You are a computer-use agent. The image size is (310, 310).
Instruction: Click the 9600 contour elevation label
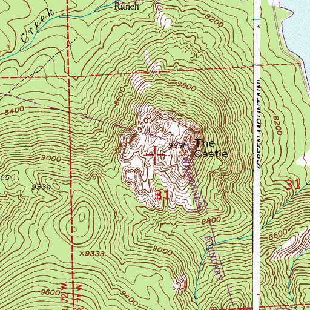pos(51,292)
